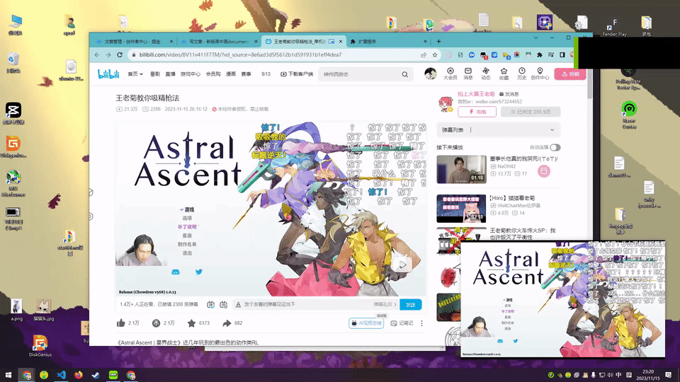Open danmaku list three-dot options
The height and width of the screenshot is (382, 680).
click(x=470, y=130)
